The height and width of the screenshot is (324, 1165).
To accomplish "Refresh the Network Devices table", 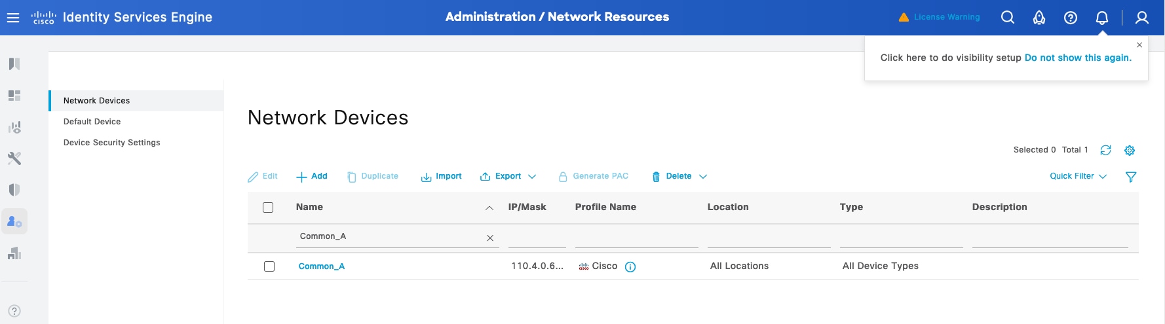I will pyautogui.click(x=1105, y=151).
